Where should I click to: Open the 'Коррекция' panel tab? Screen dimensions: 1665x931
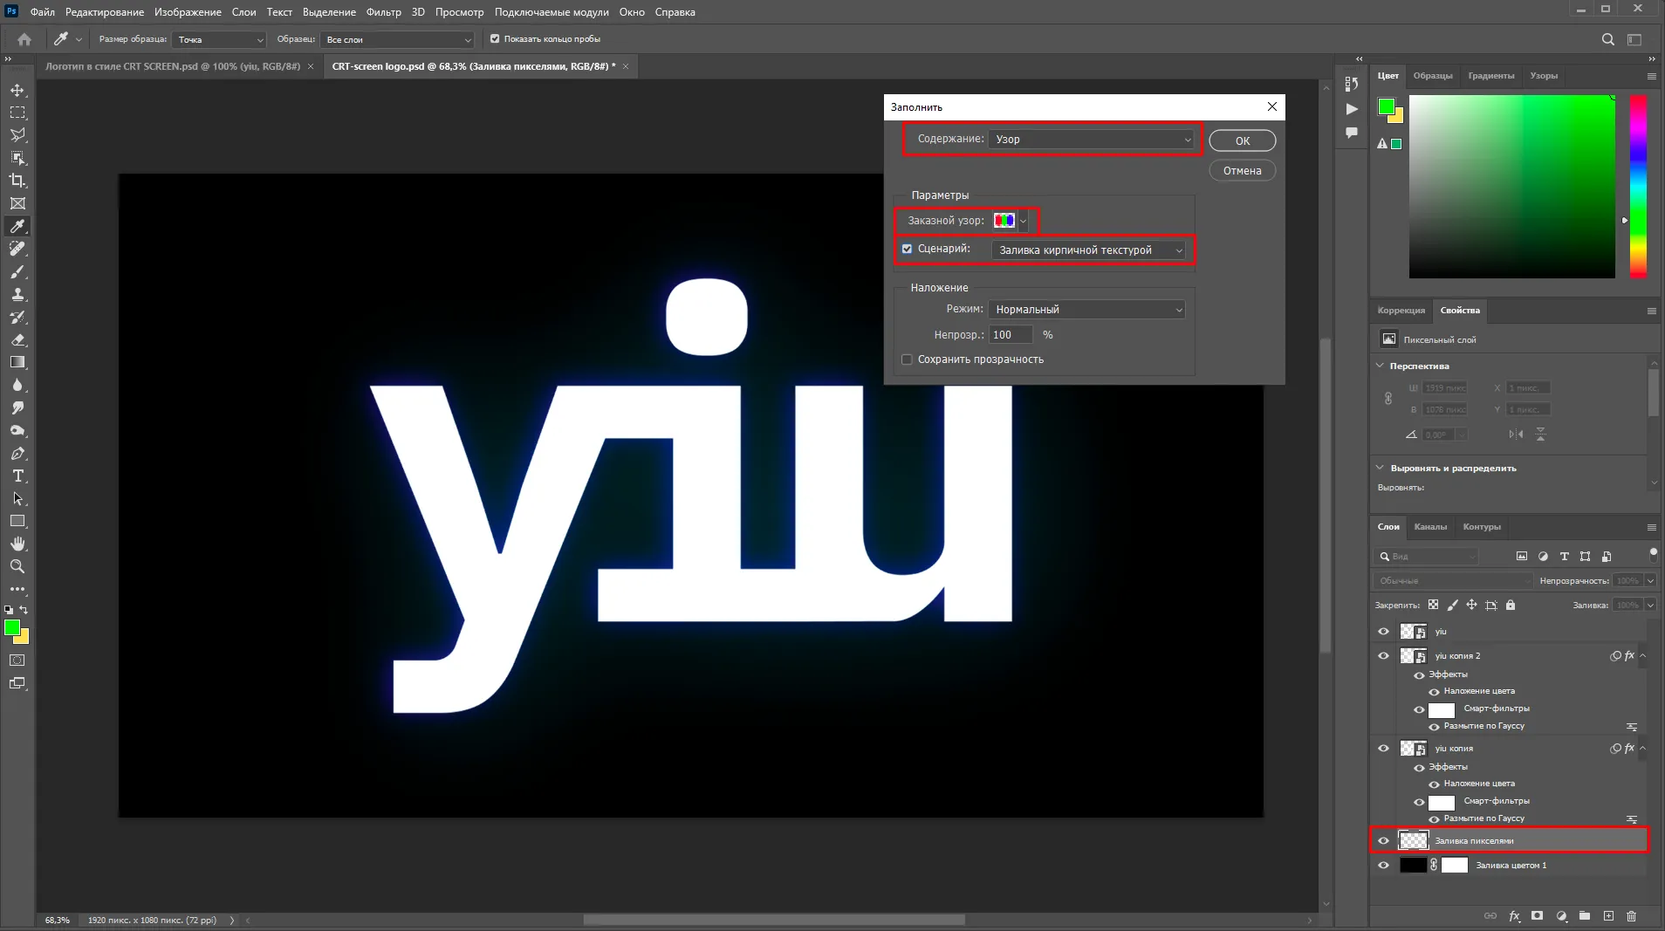(1401, 311)
